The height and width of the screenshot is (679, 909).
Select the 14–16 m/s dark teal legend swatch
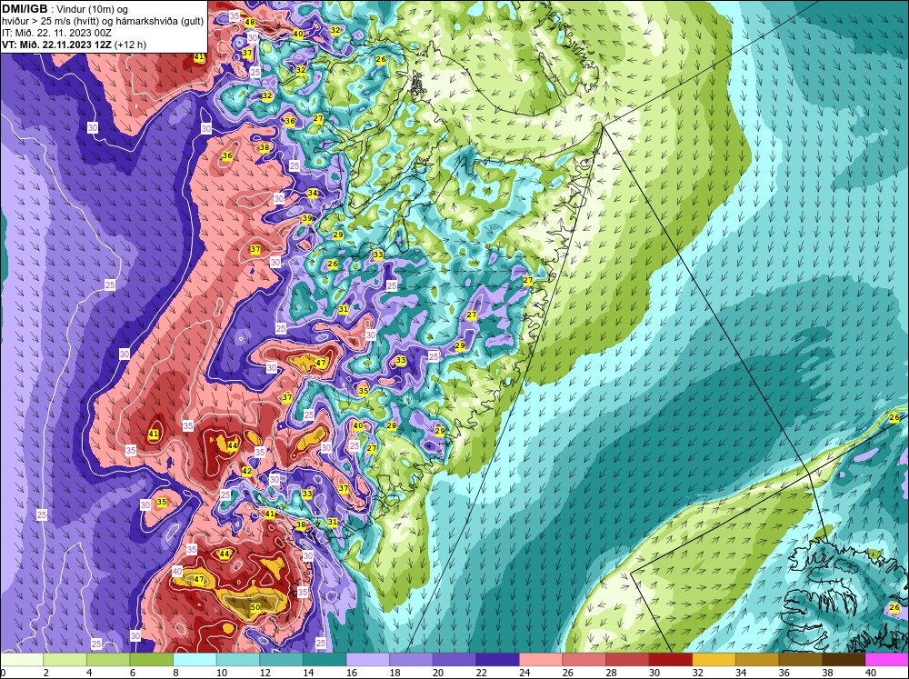[x=325, y=659]
